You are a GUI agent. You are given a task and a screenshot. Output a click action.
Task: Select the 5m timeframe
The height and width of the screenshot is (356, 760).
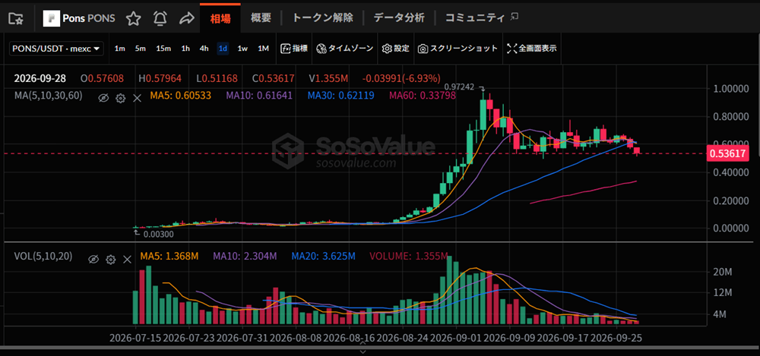[141, 49]
